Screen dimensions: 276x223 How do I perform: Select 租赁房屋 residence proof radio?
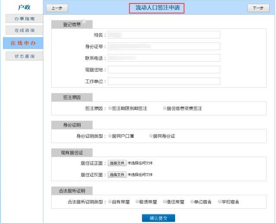[x=137, y=201]
